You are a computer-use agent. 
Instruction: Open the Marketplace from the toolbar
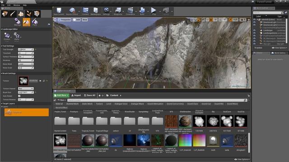(x=96, y=11)
